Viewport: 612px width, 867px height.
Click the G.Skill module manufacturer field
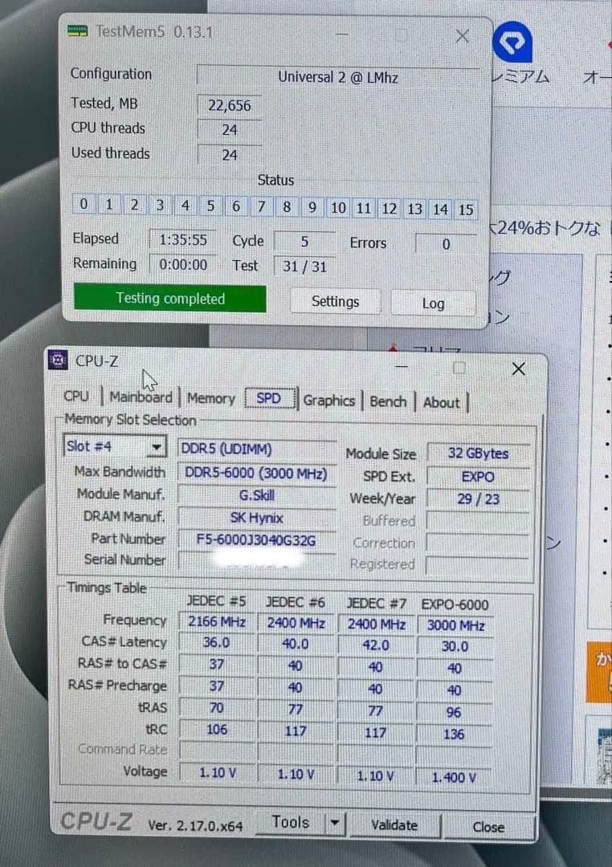[257, 495]
